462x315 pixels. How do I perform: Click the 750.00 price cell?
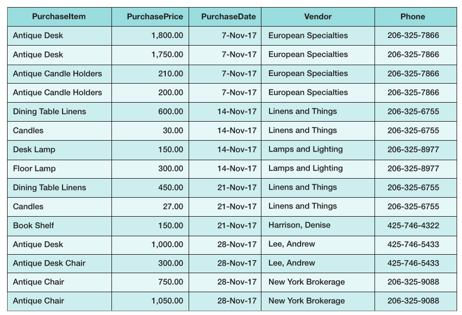pyautogui.click(x=171, y=282)
